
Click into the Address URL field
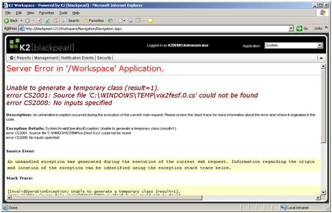click(157, 28)
